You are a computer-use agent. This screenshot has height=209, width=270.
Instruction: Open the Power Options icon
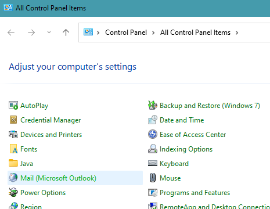[x=13, y=193]
